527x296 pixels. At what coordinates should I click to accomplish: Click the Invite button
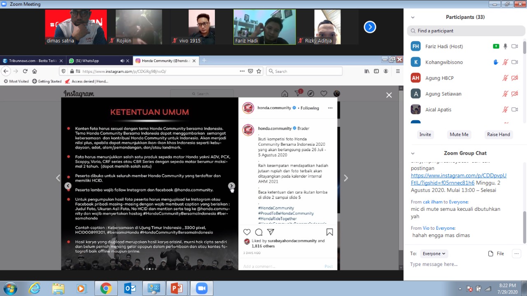[425, 135]
